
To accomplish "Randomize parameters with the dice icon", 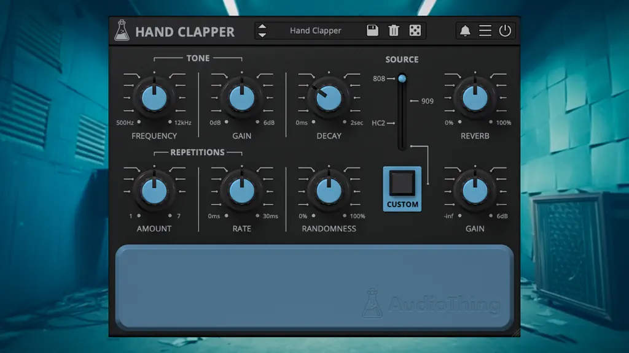I will [415, 31].
